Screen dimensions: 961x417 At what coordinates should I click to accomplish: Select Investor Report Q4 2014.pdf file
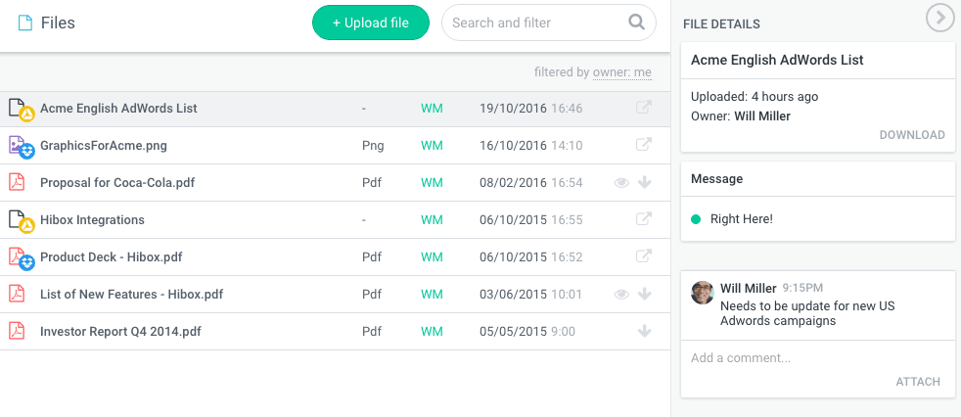pyautogui.click(x=120, y=332)
